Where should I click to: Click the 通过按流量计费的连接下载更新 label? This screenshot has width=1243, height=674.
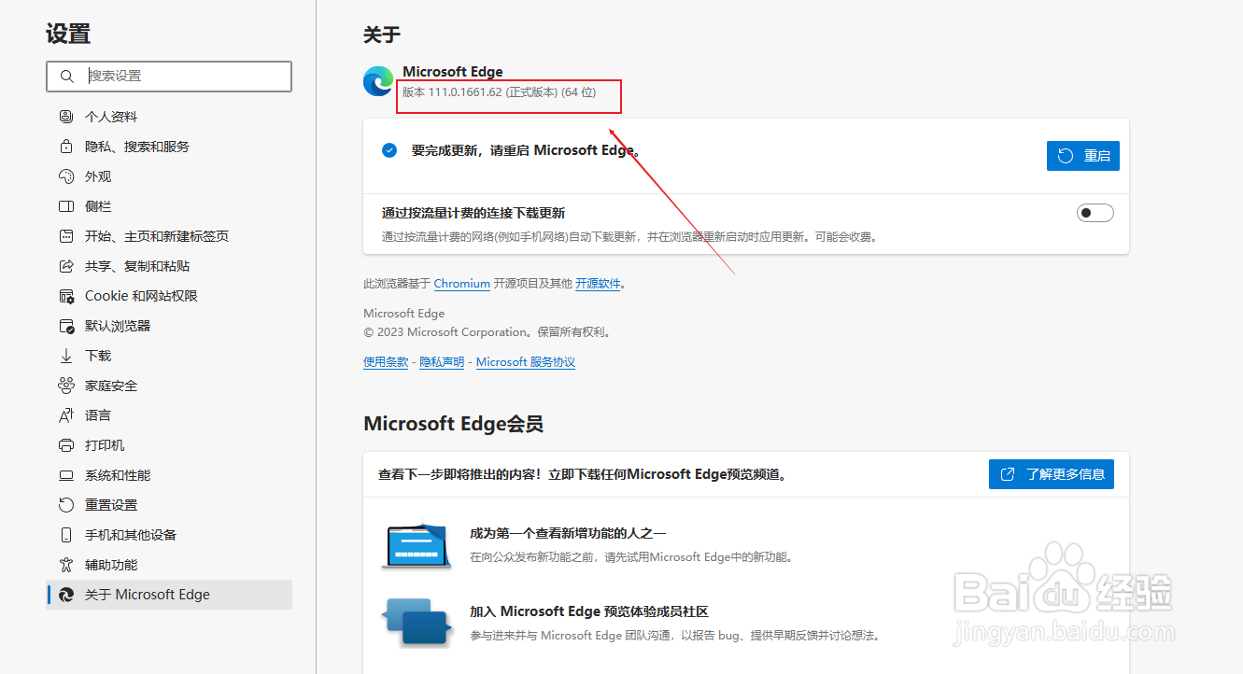pos(473,213)
